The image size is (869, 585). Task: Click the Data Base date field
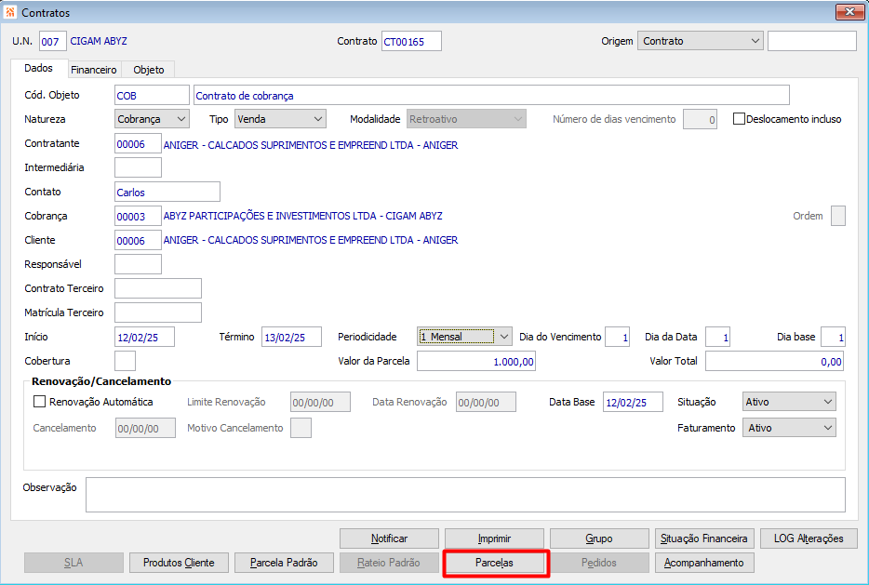click(x=633, y=402)
